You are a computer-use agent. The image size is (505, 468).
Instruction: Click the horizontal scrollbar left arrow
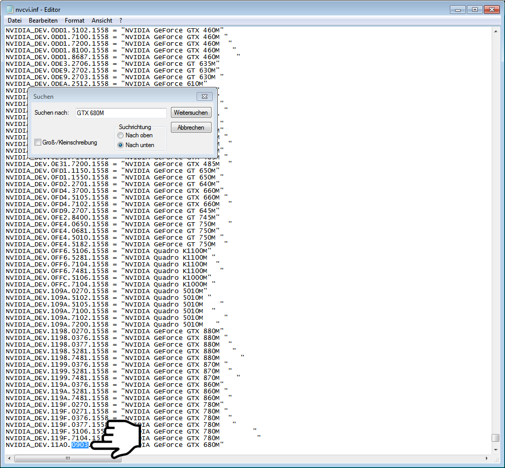click(9, 458)
